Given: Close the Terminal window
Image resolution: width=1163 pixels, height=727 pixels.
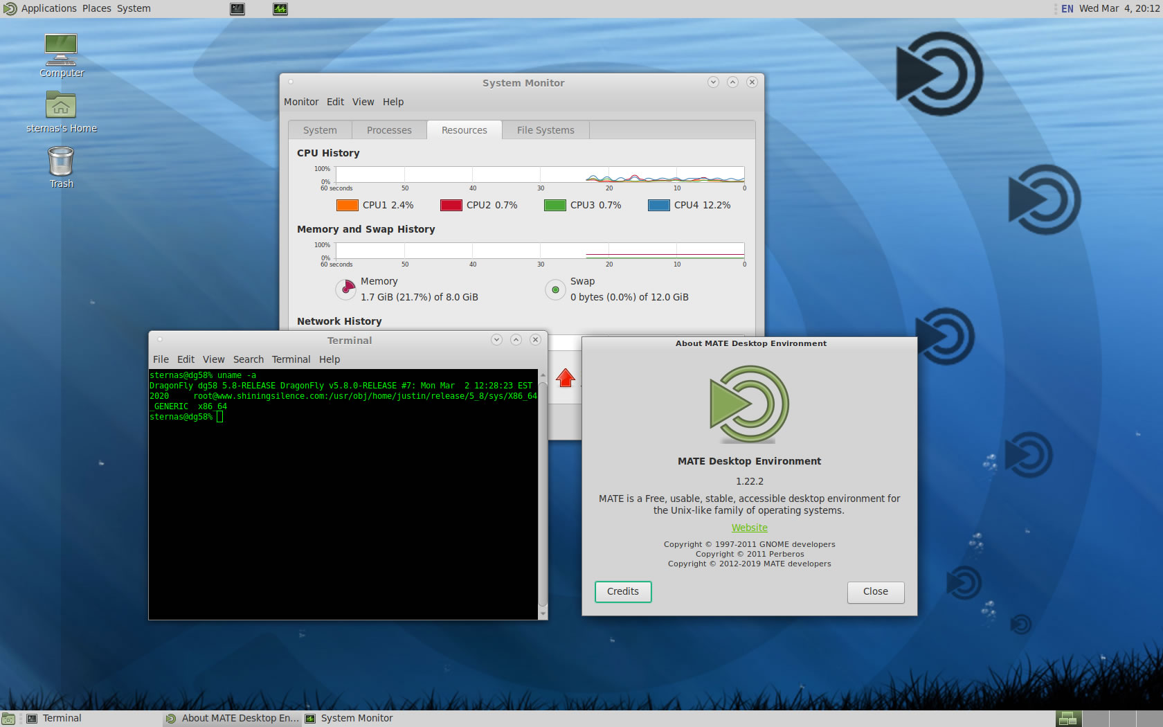Looking at the screenshot, I should tap(535, 339).
